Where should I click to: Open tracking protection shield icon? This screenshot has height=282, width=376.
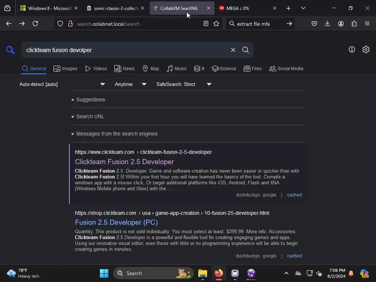(60, 23)
